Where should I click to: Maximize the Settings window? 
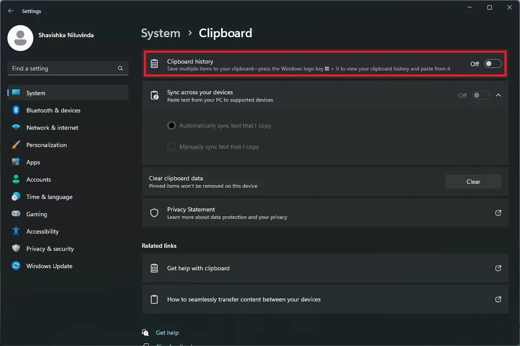(x=490, y=7)
